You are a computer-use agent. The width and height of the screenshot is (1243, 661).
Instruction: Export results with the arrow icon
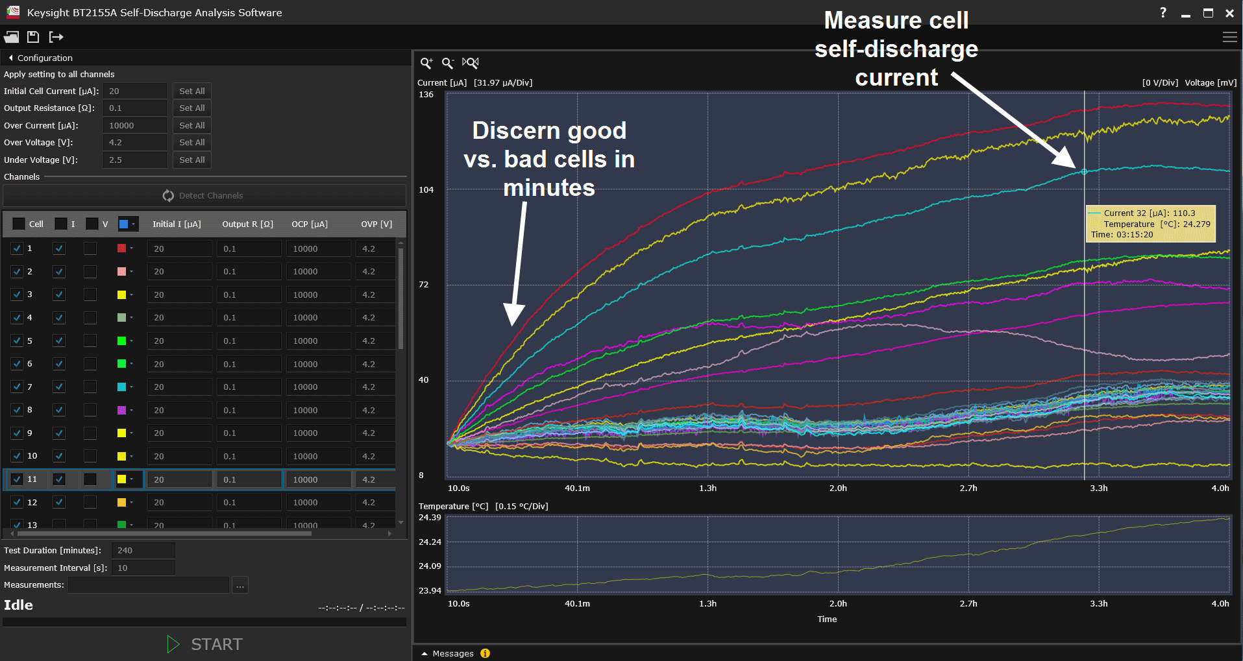56,37
